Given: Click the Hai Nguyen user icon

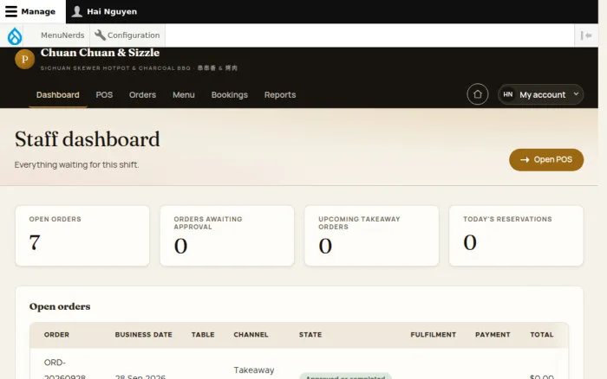Looking at the screenshot, I should pyautogui.click(x=77, y=11).
